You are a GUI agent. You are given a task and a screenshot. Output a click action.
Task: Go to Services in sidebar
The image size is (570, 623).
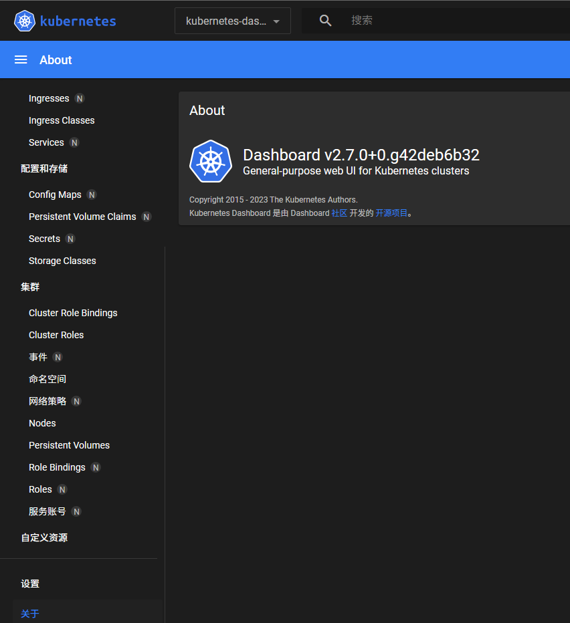[x=46, y=142]
